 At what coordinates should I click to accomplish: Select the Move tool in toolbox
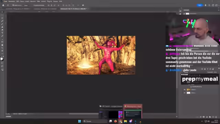2,12
